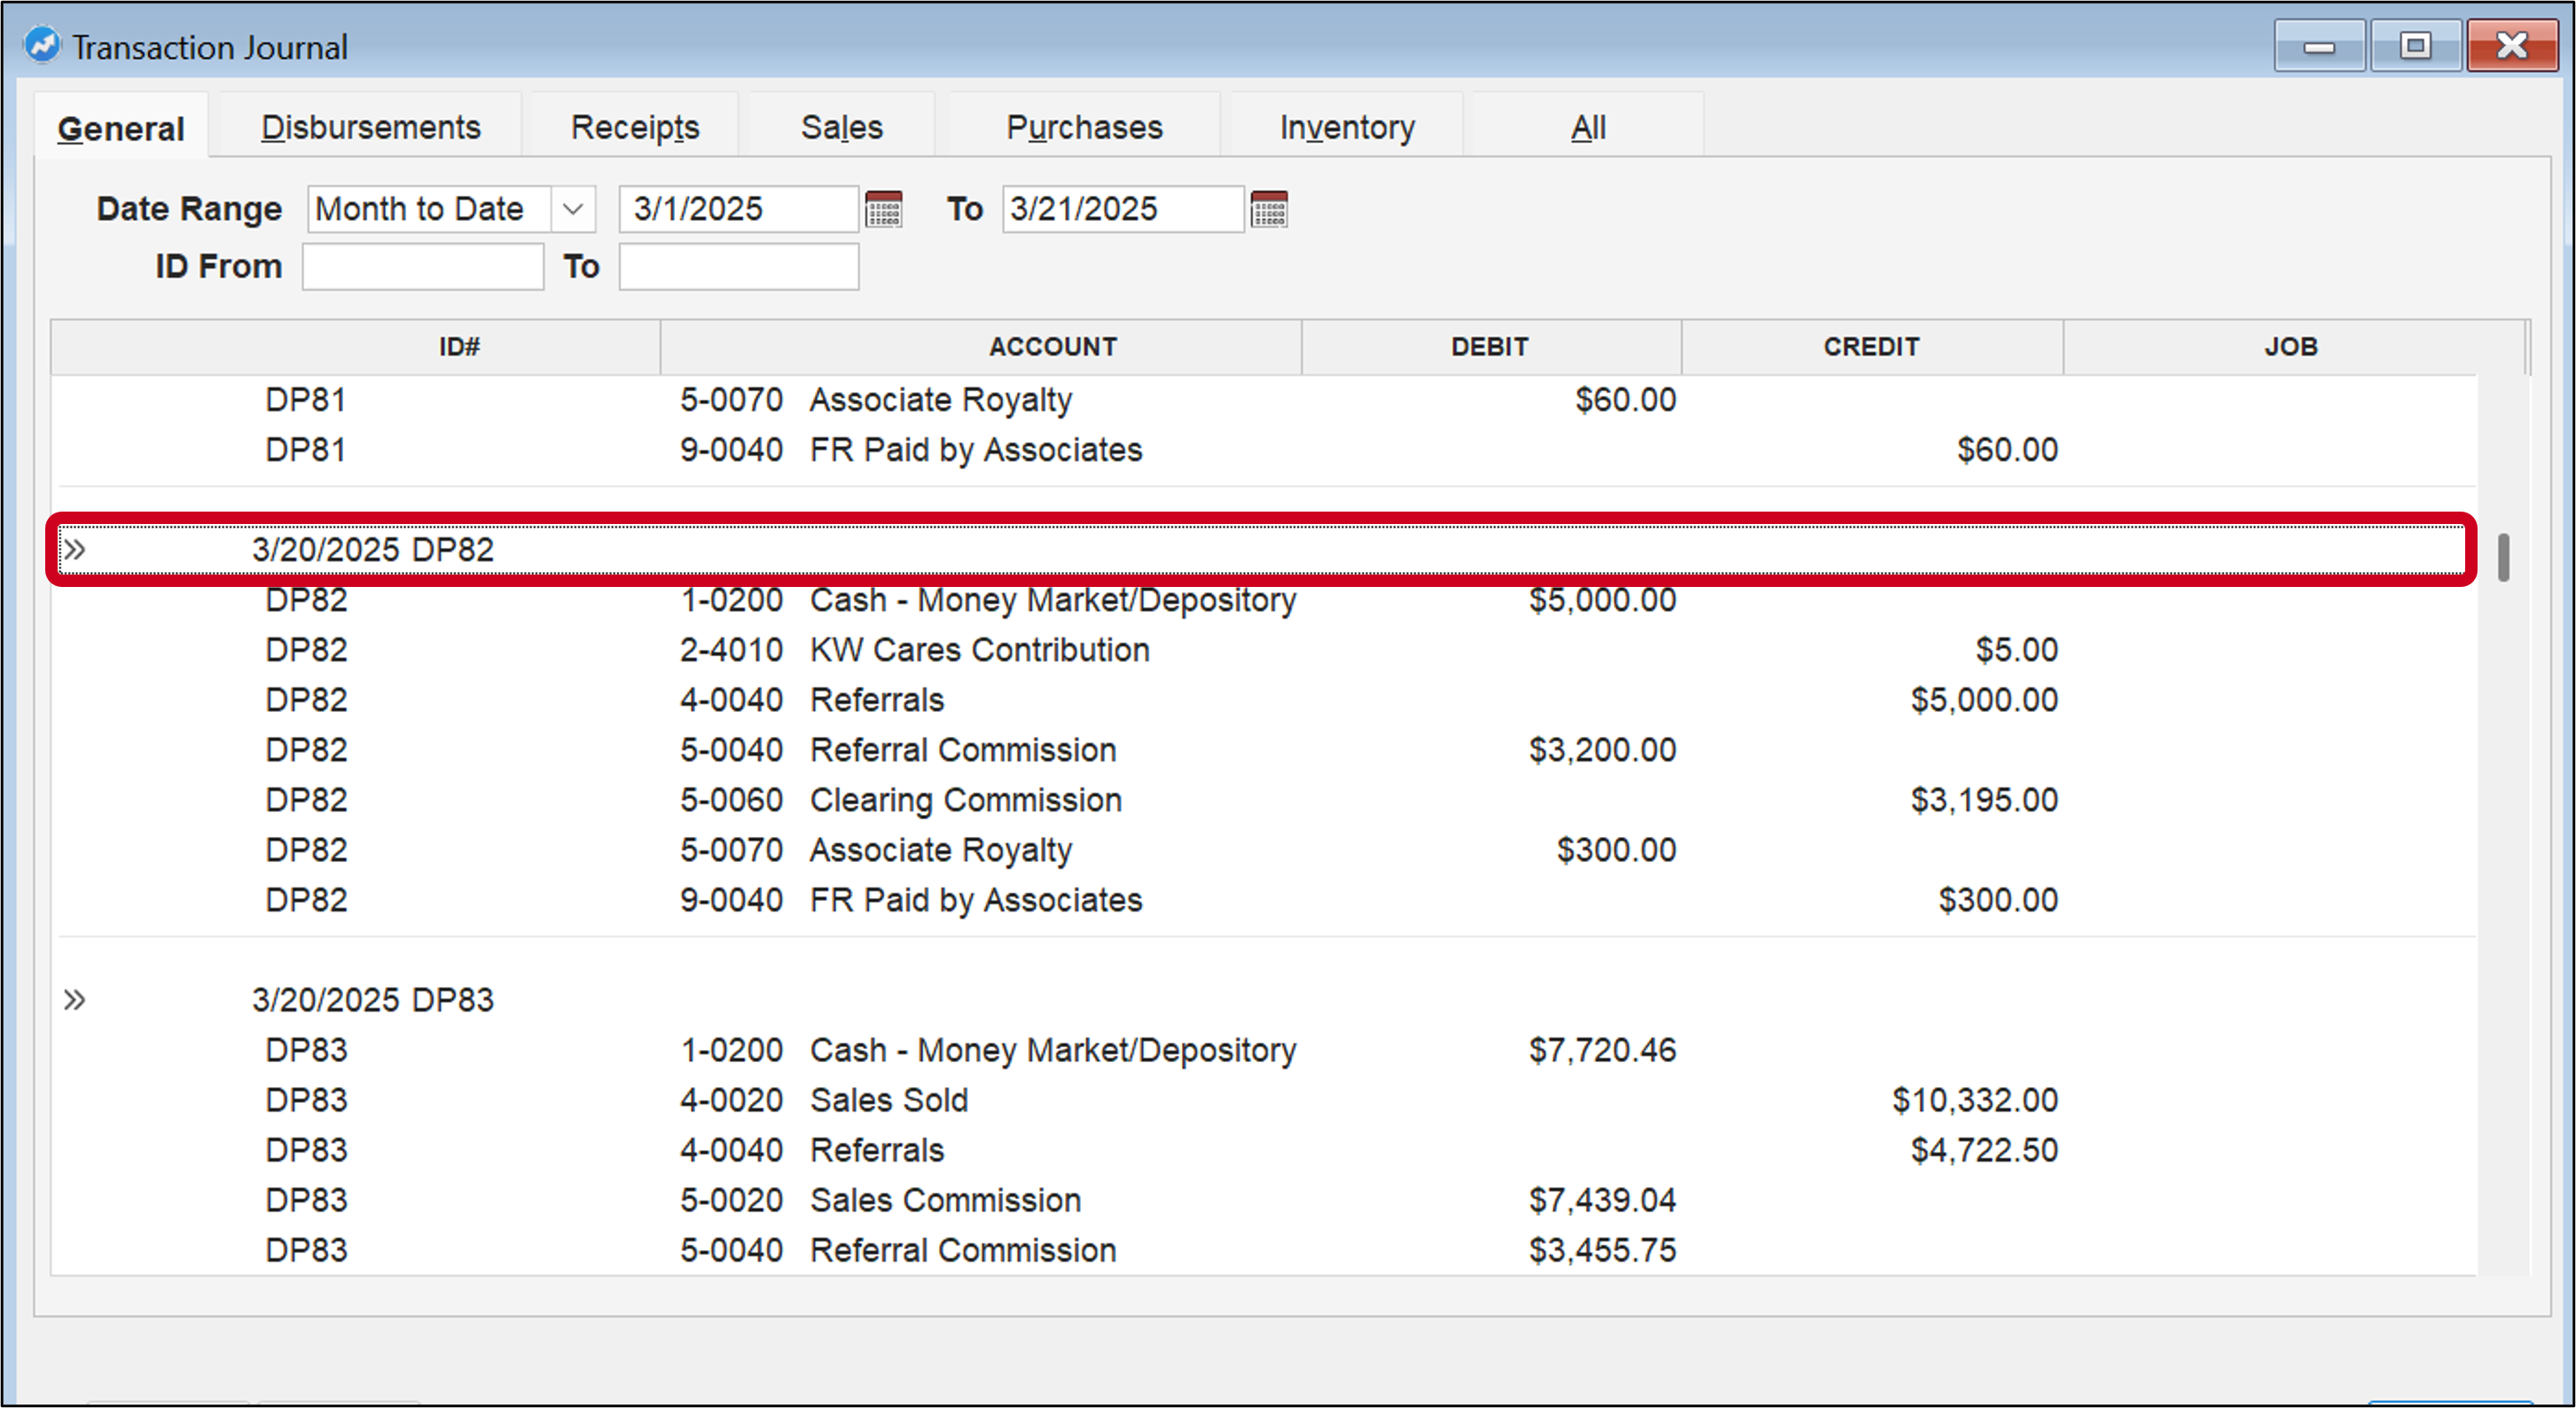Click the $4,722.50 Referrals credit
The width and height of the screenshot is (2576, 1408).
click(1984, 1150)
